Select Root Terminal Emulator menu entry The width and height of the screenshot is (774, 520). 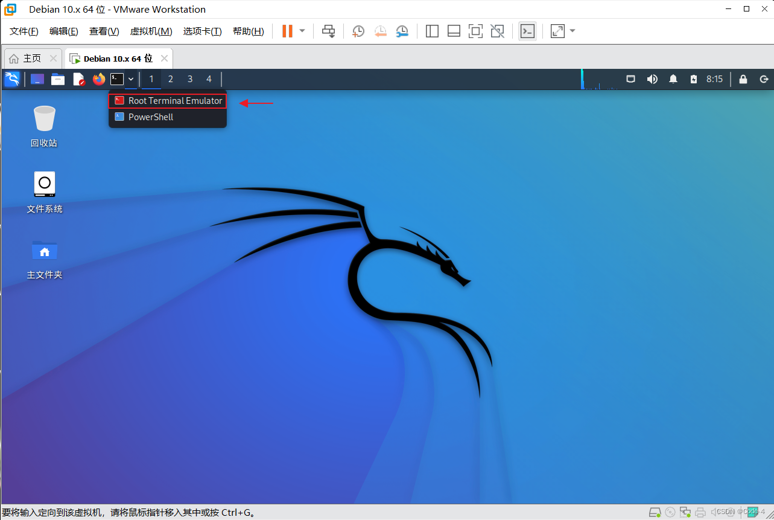click(168, 101)
